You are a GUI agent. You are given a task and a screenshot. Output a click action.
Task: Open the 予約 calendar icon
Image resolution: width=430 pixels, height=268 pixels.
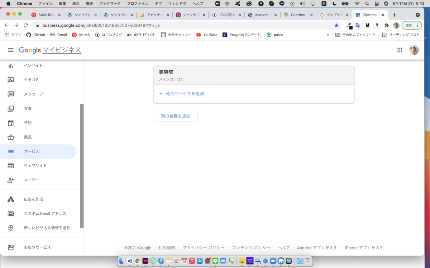[11, 123]
